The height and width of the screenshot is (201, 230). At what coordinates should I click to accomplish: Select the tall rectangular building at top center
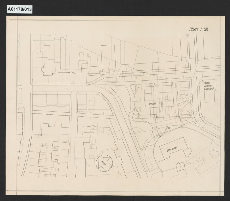tap(108, 58)
